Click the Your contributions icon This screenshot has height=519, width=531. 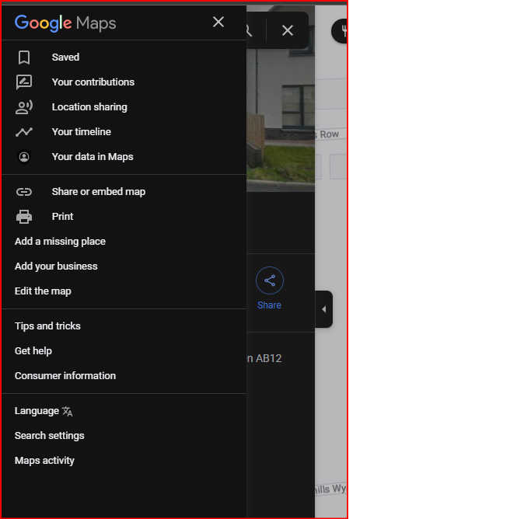(24, 82)
